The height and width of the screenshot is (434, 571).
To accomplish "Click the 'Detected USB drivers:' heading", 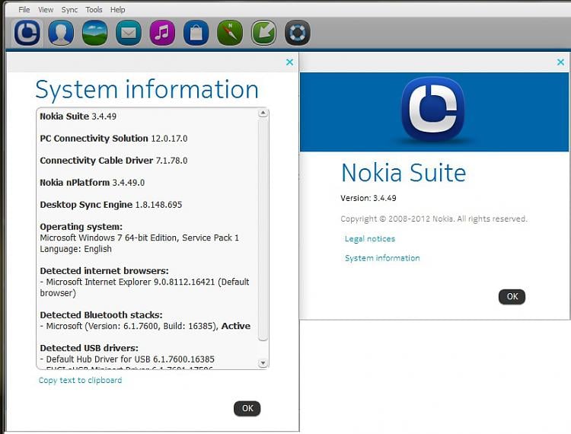I will (89, 348).
